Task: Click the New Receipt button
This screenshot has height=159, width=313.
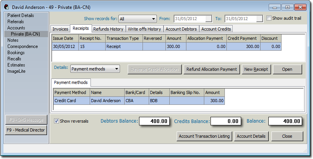Action: pos(256,69)
